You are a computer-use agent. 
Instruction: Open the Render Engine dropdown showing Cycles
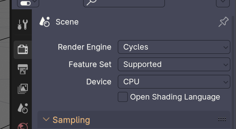point(174,47)
